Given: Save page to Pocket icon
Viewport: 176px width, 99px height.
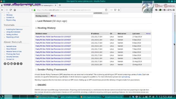Looking at the screenshot, I should (115, 10).
